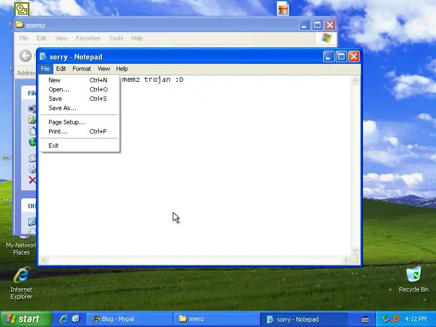The height and width of the screenshot is (327, 436).
Task: Click the memz window folder title icon
Action: 19,25
